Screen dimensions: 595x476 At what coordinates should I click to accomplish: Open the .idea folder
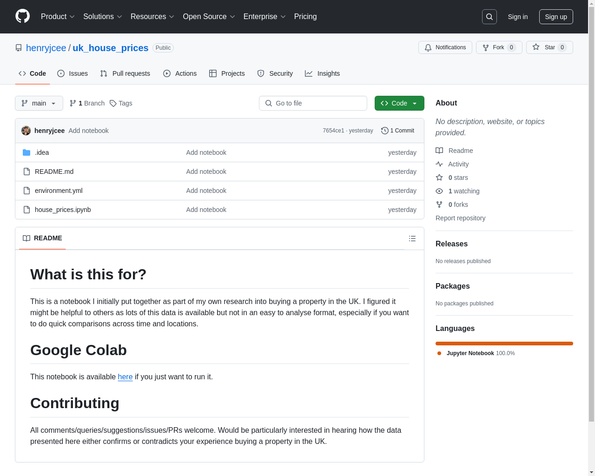(42, 152)
